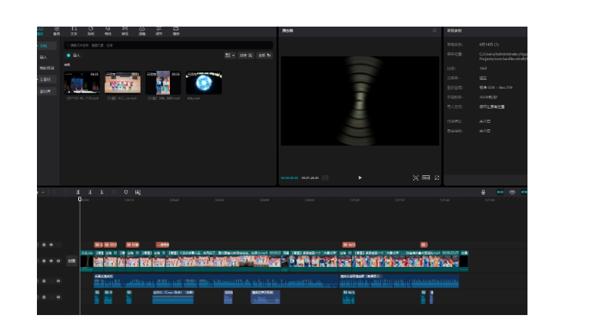591x335 pixels.
Task: Click the shield marker icon in timeline toolbar
Action: 126,192
